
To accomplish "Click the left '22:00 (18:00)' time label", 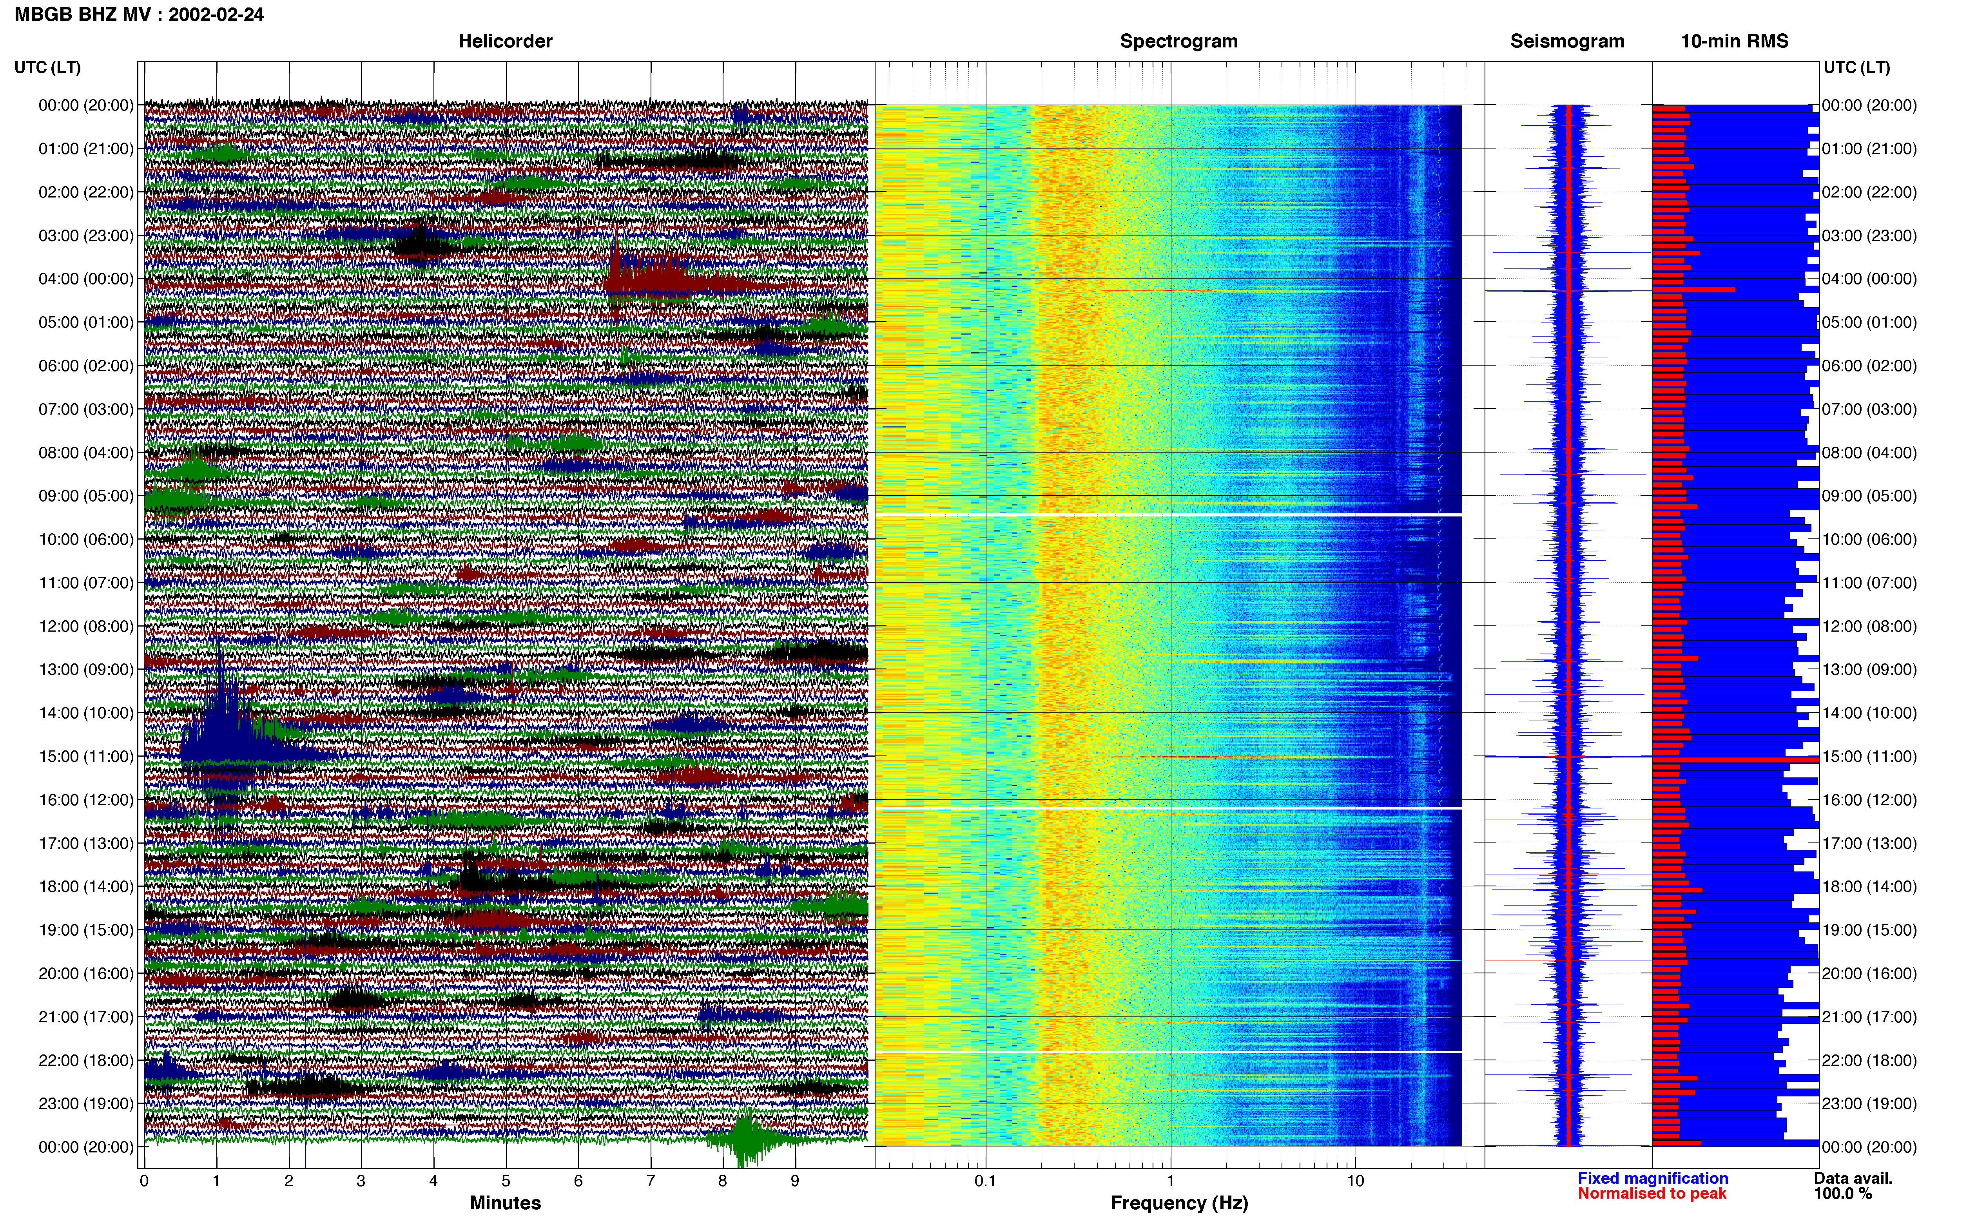I will pyautogui.click(x=86, y=1061).
